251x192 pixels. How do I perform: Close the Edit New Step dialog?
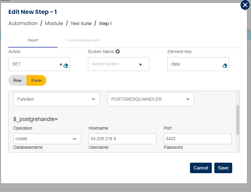(245, 5)
